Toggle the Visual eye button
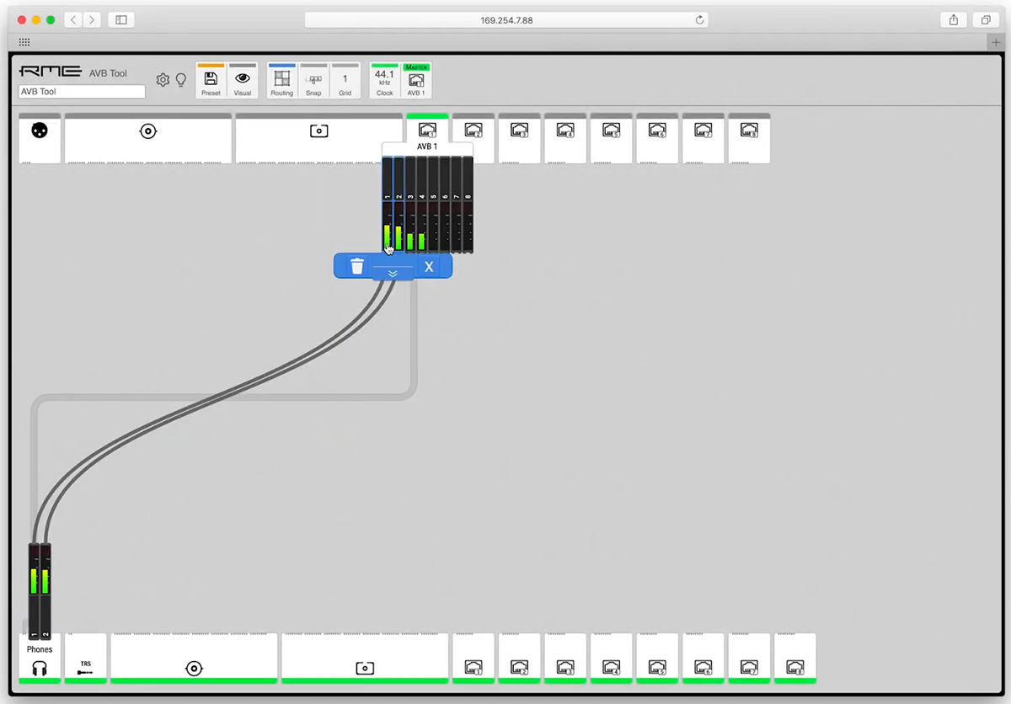Image resolution: width=1011 pixels, height=704 pixels. click(242, 81)
